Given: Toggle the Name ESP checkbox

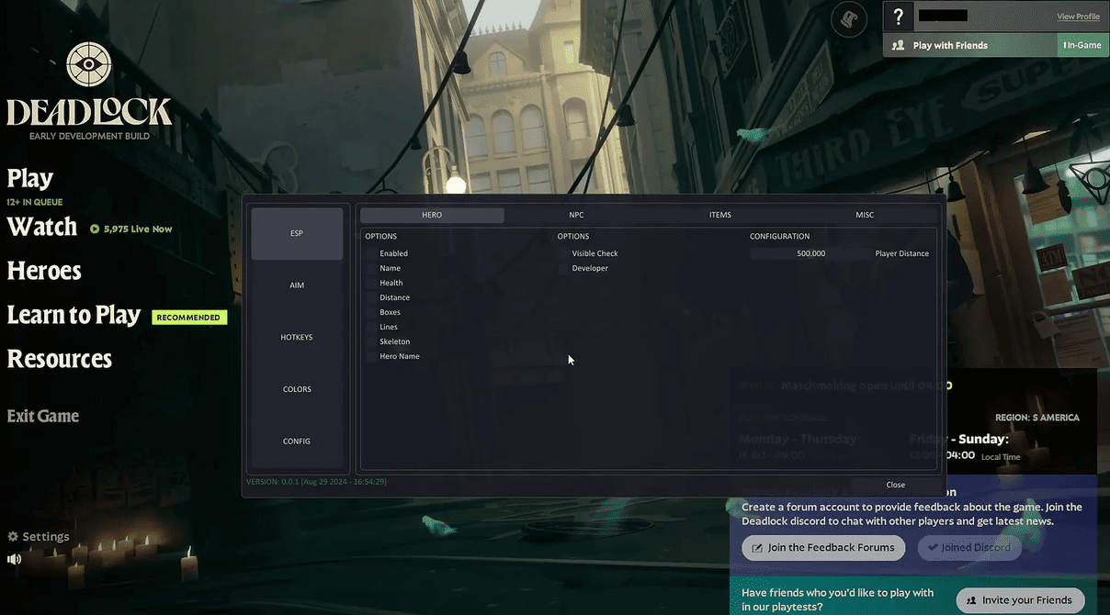Looking at the screenshot, I should (x=372, y=268).
